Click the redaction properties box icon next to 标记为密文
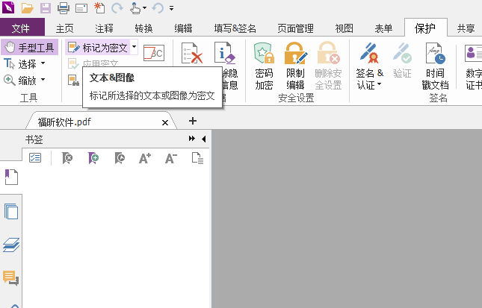The height and width of the screenshot is (308, 482). 154,53
